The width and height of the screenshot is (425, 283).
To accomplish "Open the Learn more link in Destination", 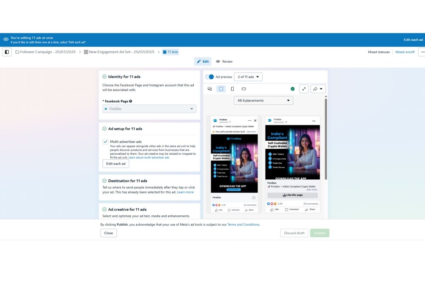I will (185, 192).
